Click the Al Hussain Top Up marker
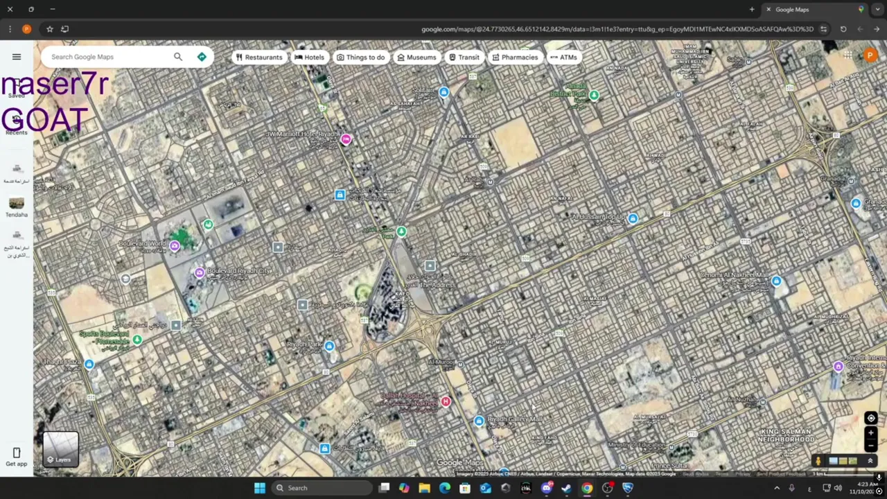 633,218
